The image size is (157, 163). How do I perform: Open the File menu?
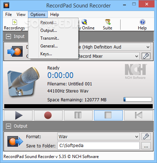tap(8, 15)
